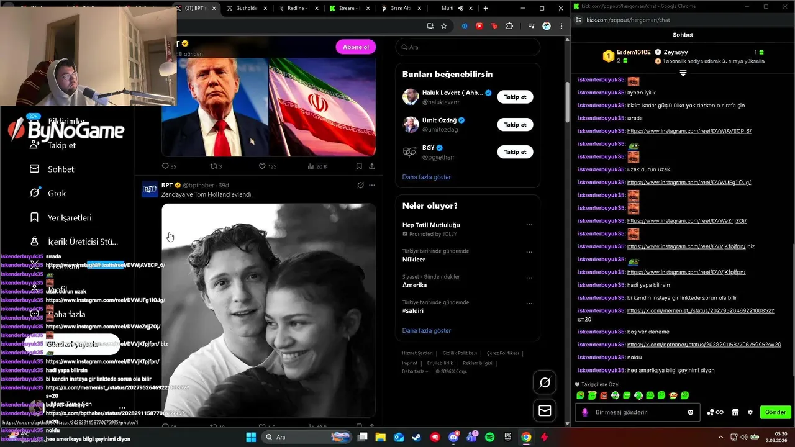Follow BGY with Takip et
The height and width of the screenshot is (447, 795).
click(x=515, y=151)
